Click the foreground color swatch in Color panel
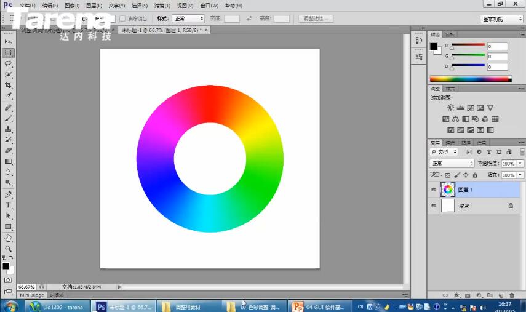 (x=434, y=46)
